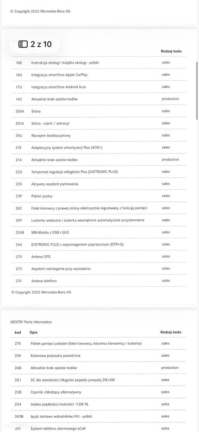Select row 16U Apple CarPlay integration
Image resolution: width=199 pixels, height=432 pixels.
click(99, 75)
